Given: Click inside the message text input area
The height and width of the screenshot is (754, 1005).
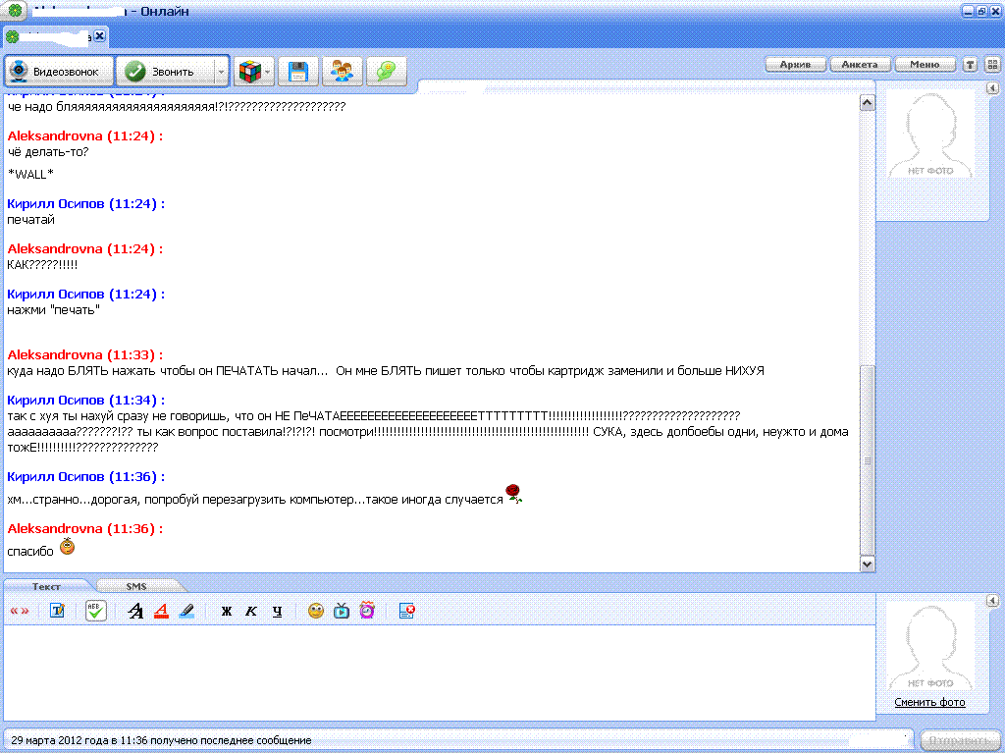Looking at the screenshot, I should click(438, 673).
